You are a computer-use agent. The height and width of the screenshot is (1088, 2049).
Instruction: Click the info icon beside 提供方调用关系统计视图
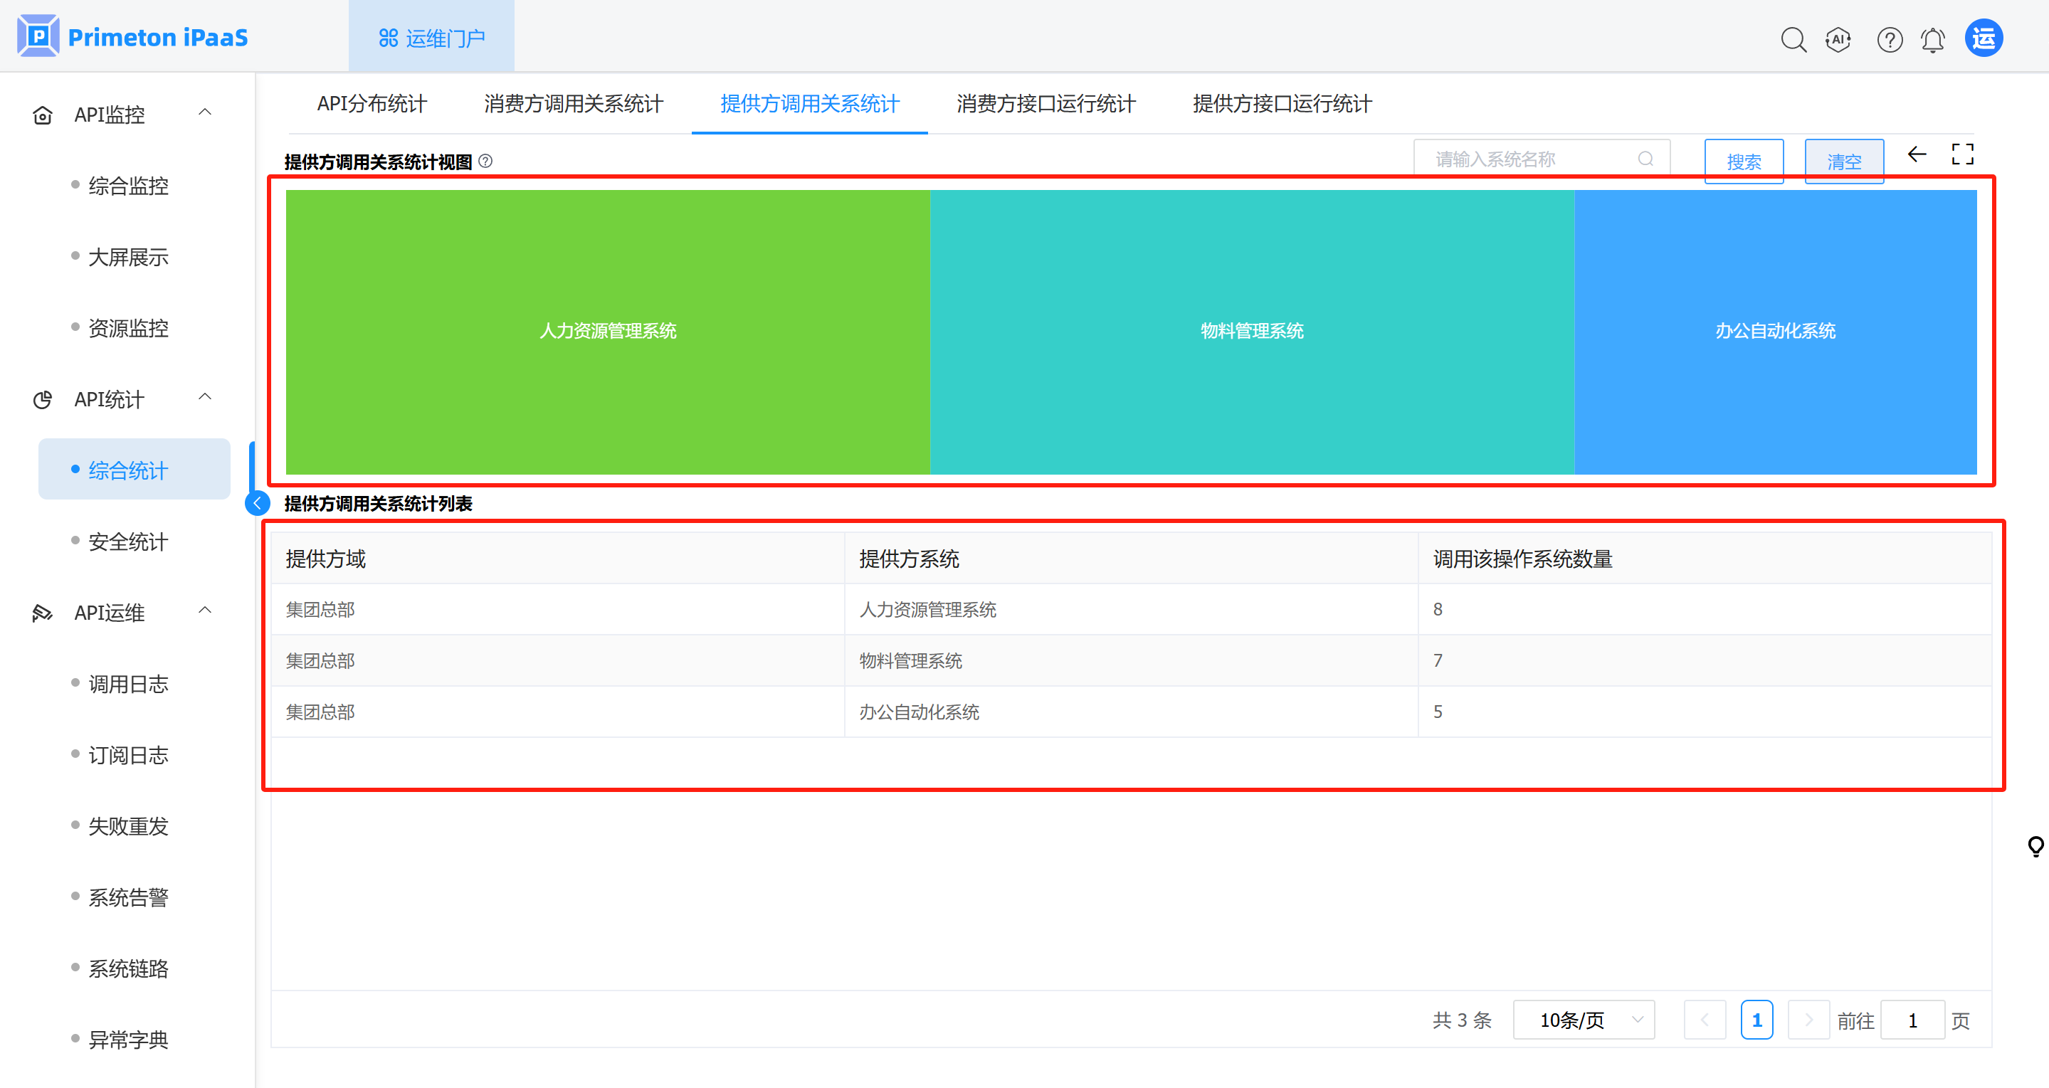(485, 162)
